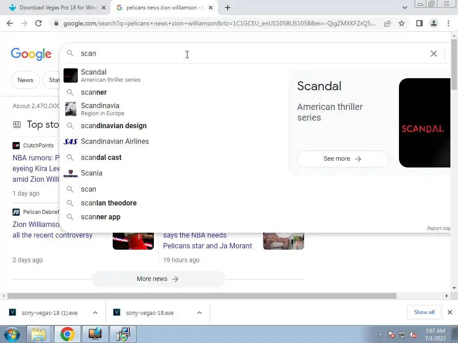The width and height of the screenshot is (458, 343).
Task: Open the installer setup taskbar icon
Action: [x=123, y=334]
